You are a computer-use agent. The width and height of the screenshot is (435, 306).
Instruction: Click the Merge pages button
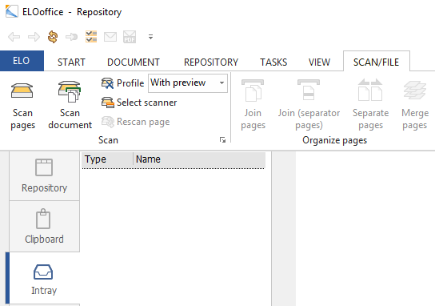point(415,105)
